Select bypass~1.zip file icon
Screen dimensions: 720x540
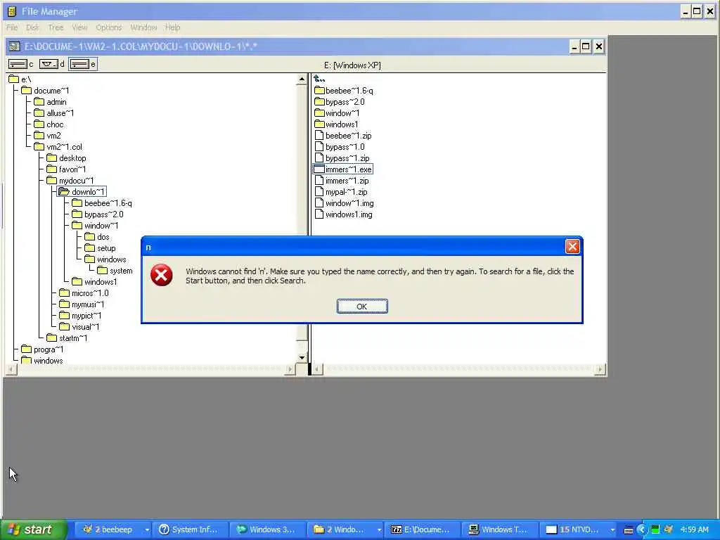319,158
